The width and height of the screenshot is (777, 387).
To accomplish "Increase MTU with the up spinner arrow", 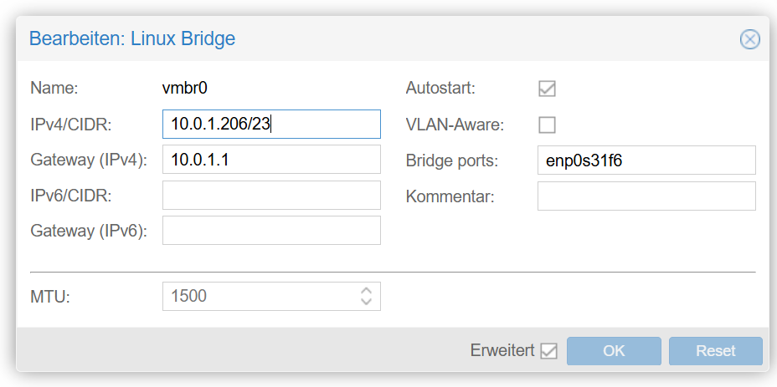I will pos(366,291).
